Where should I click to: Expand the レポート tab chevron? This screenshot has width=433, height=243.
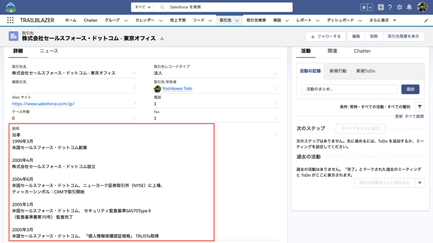[317, 21]
